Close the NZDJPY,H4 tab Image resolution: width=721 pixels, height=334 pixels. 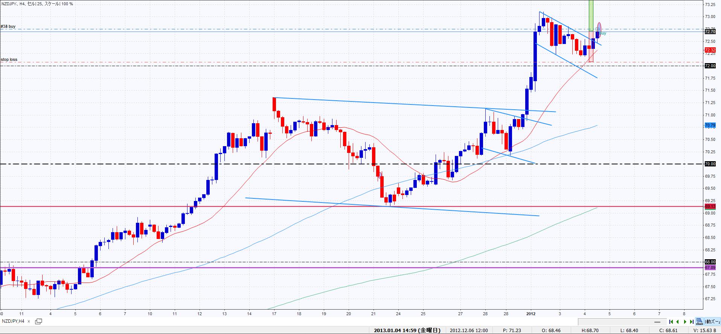29,322
